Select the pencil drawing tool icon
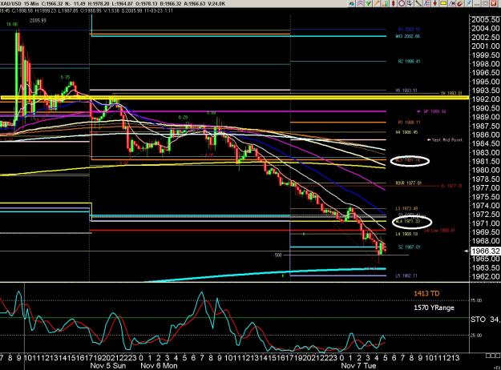501x370 pixels. point(377,3)
